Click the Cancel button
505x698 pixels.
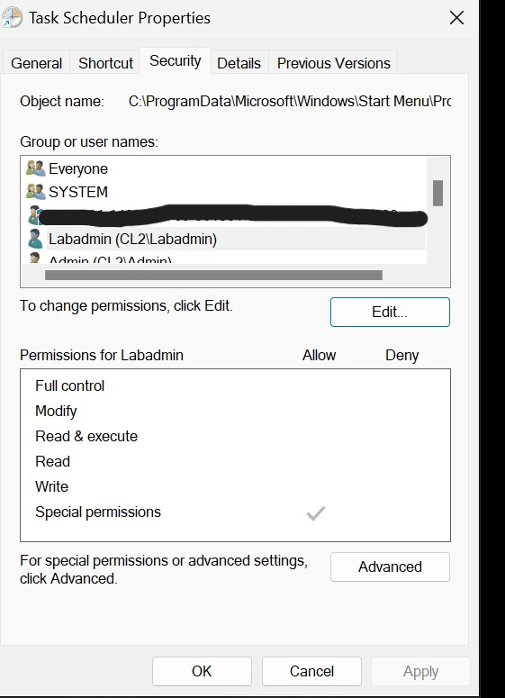(x=311, y=671)
